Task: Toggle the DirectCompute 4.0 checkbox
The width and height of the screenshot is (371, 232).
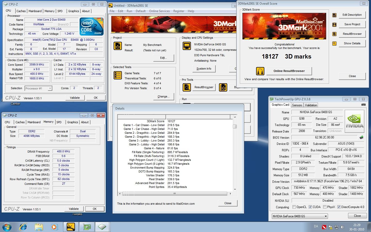Action: (x=339, y=207)
